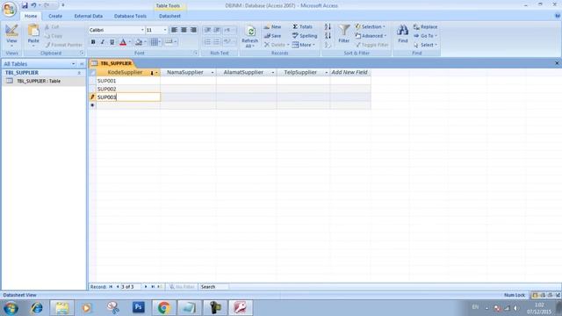Click the SUP002 cell
This screenshot has height=316, width=562.
(128, 89)
